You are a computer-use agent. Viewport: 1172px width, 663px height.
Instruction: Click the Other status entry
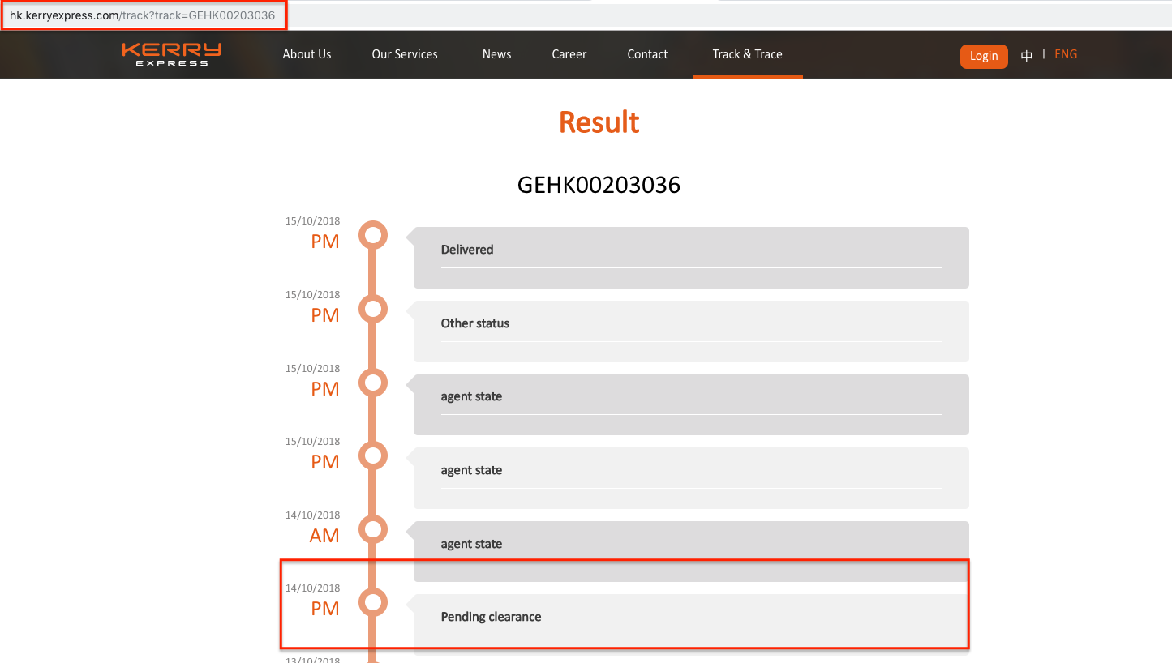[x=691, y=331]
